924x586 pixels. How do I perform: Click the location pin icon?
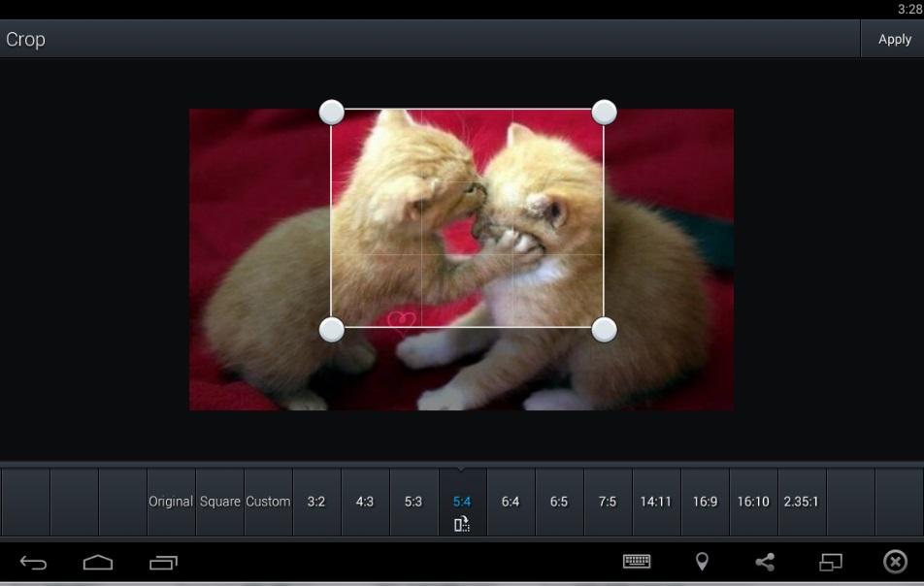pos(702,562)
